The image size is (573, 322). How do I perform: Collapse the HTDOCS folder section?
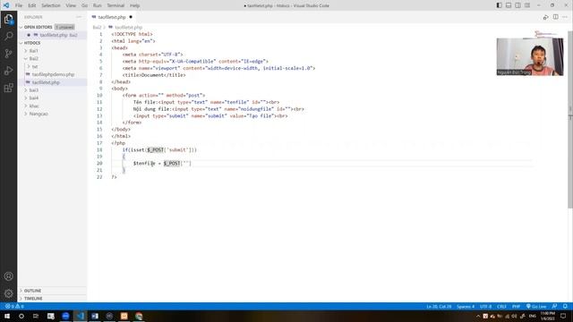pos(32,43)
